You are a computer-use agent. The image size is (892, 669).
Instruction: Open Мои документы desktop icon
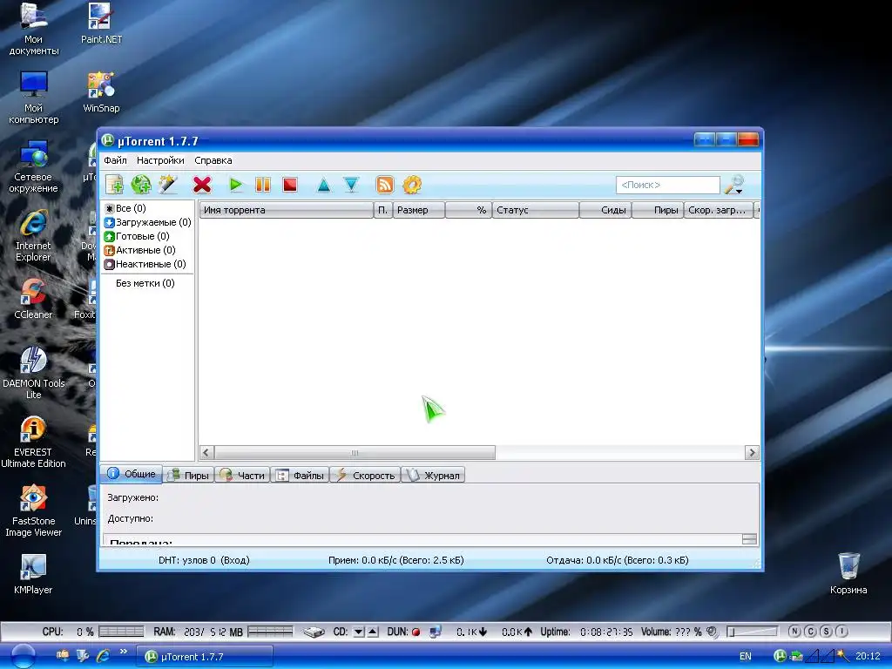click(34, 30)
